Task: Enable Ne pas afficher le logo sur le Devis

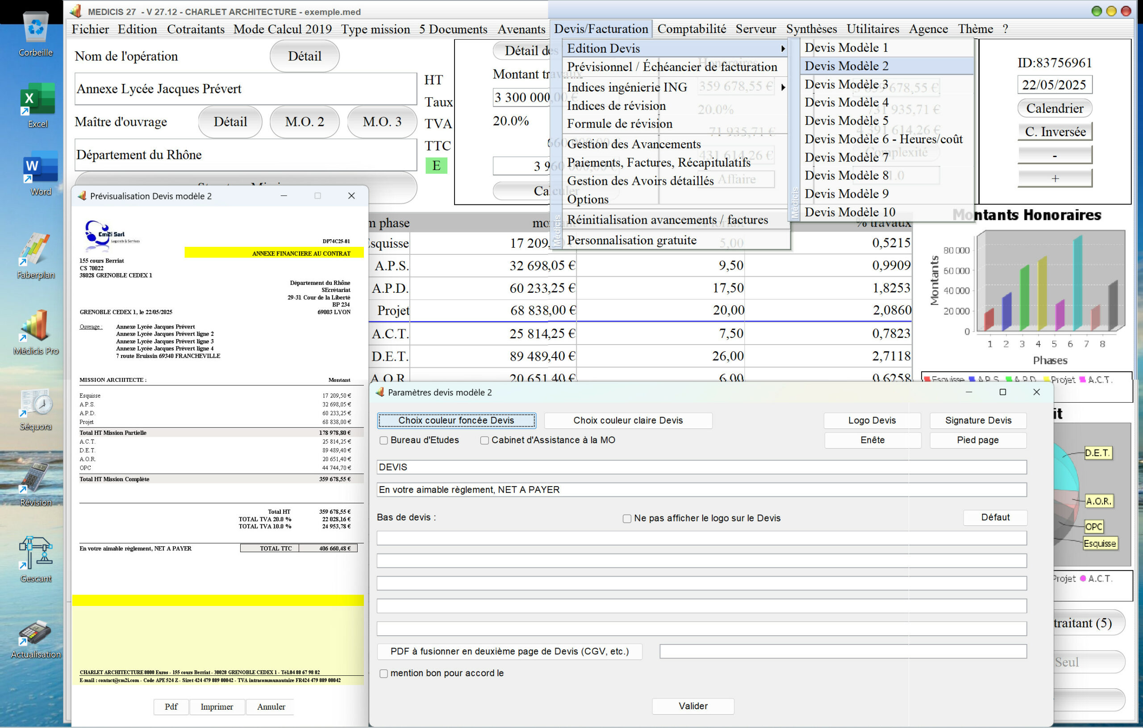Action: click(626, 519)
